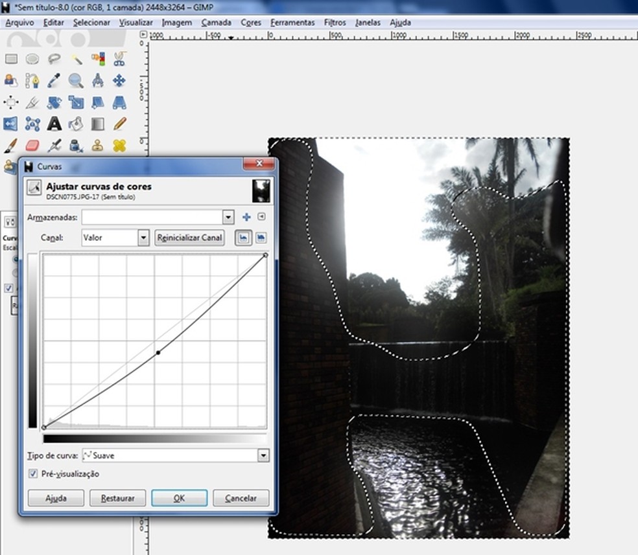Expand the Armazenadas presets dropdown
The width and height of the screenshot is (638, 555).
[228, 218]
